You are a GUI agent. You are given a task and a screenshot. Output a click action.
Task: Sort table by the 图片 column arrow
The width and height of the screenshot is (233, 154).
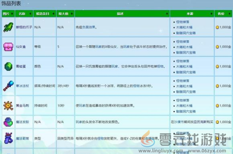click(x=12, y=14)
